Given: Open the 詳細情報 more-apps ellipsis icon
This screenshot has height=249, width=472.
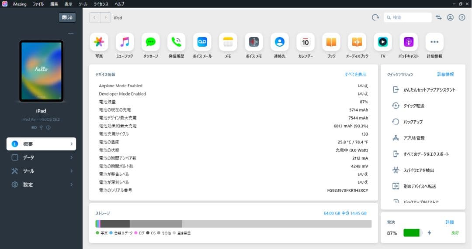Looking at the screenshot, I should 434,42.
